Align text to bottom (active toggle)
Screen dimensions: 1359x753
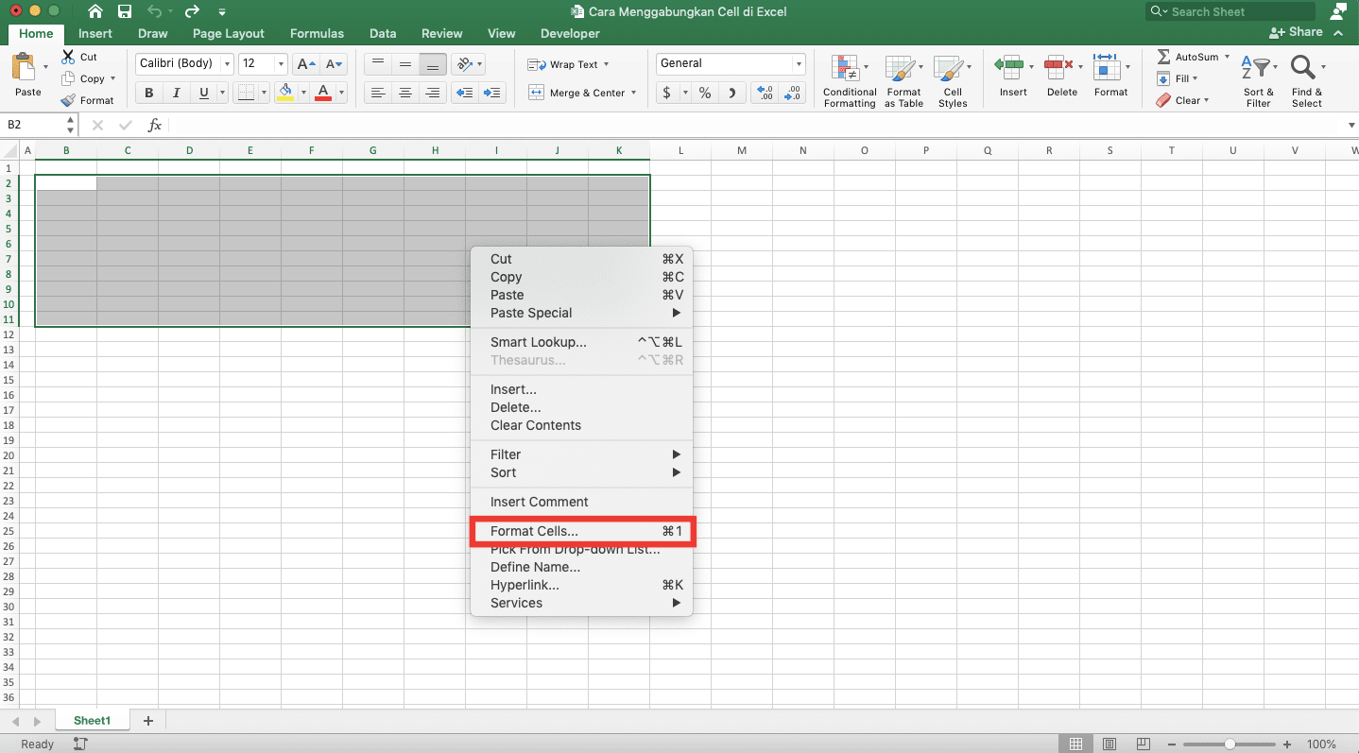[x=433, y=64]
